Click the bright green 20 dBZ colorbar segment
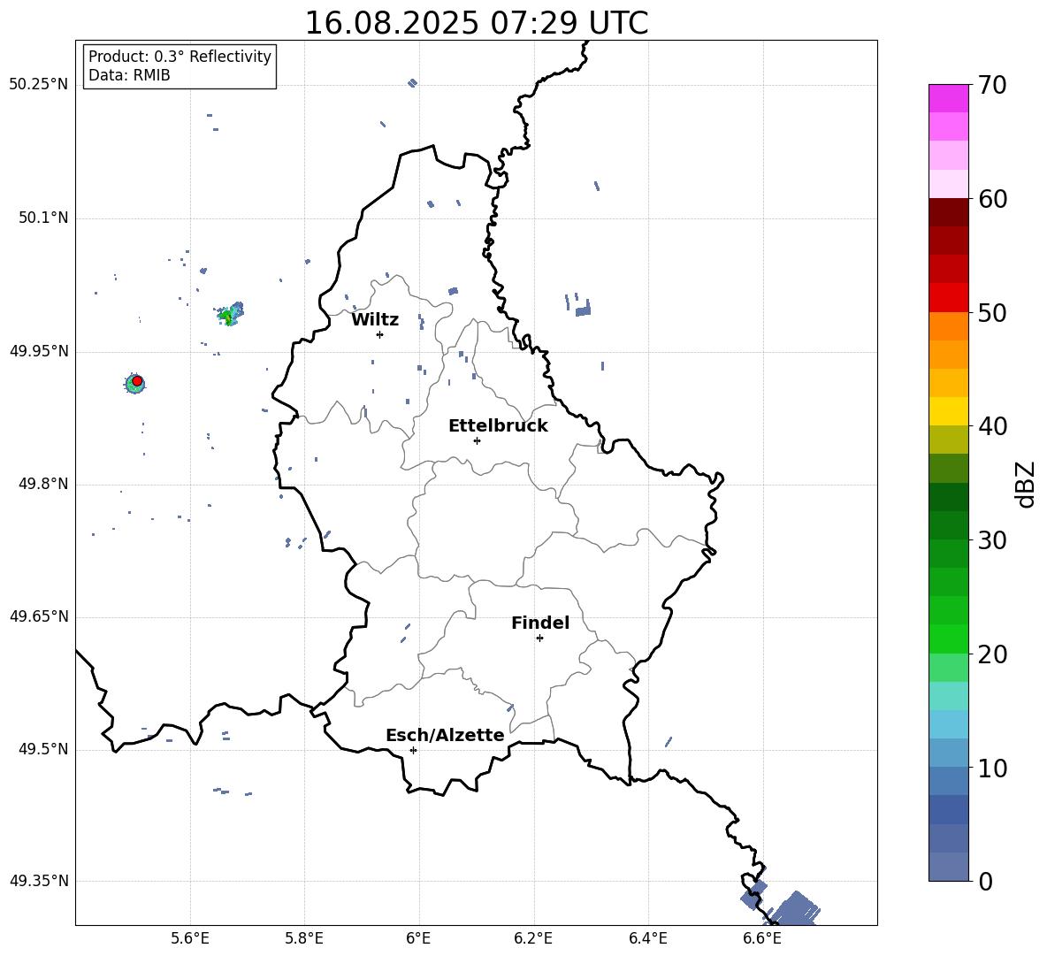Screen dimensions: 1047x956 coord(948,639)
